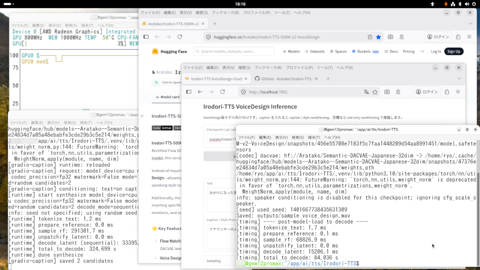The image size is (480, 270).
Task: List all tabs dropdown in localhost browser window
Action: 459,78
